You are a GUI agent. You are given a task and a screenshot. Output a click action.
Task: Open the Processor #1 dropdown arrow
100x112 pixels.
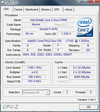click(x=47, y=92)
